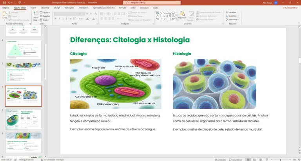Click the Compartilhar button
301x161 pixels.
pyautogui.click(x=290, y=8)
